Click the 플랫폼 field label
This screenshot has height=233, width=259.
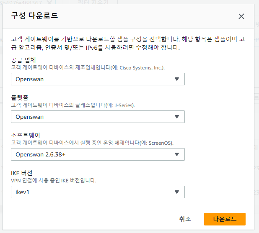pyautogui.click(x=20, y=97)
